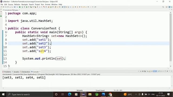Collapse main method fold marker line 6
Screen dimensions: 173x97
click(x=7, y=32)
